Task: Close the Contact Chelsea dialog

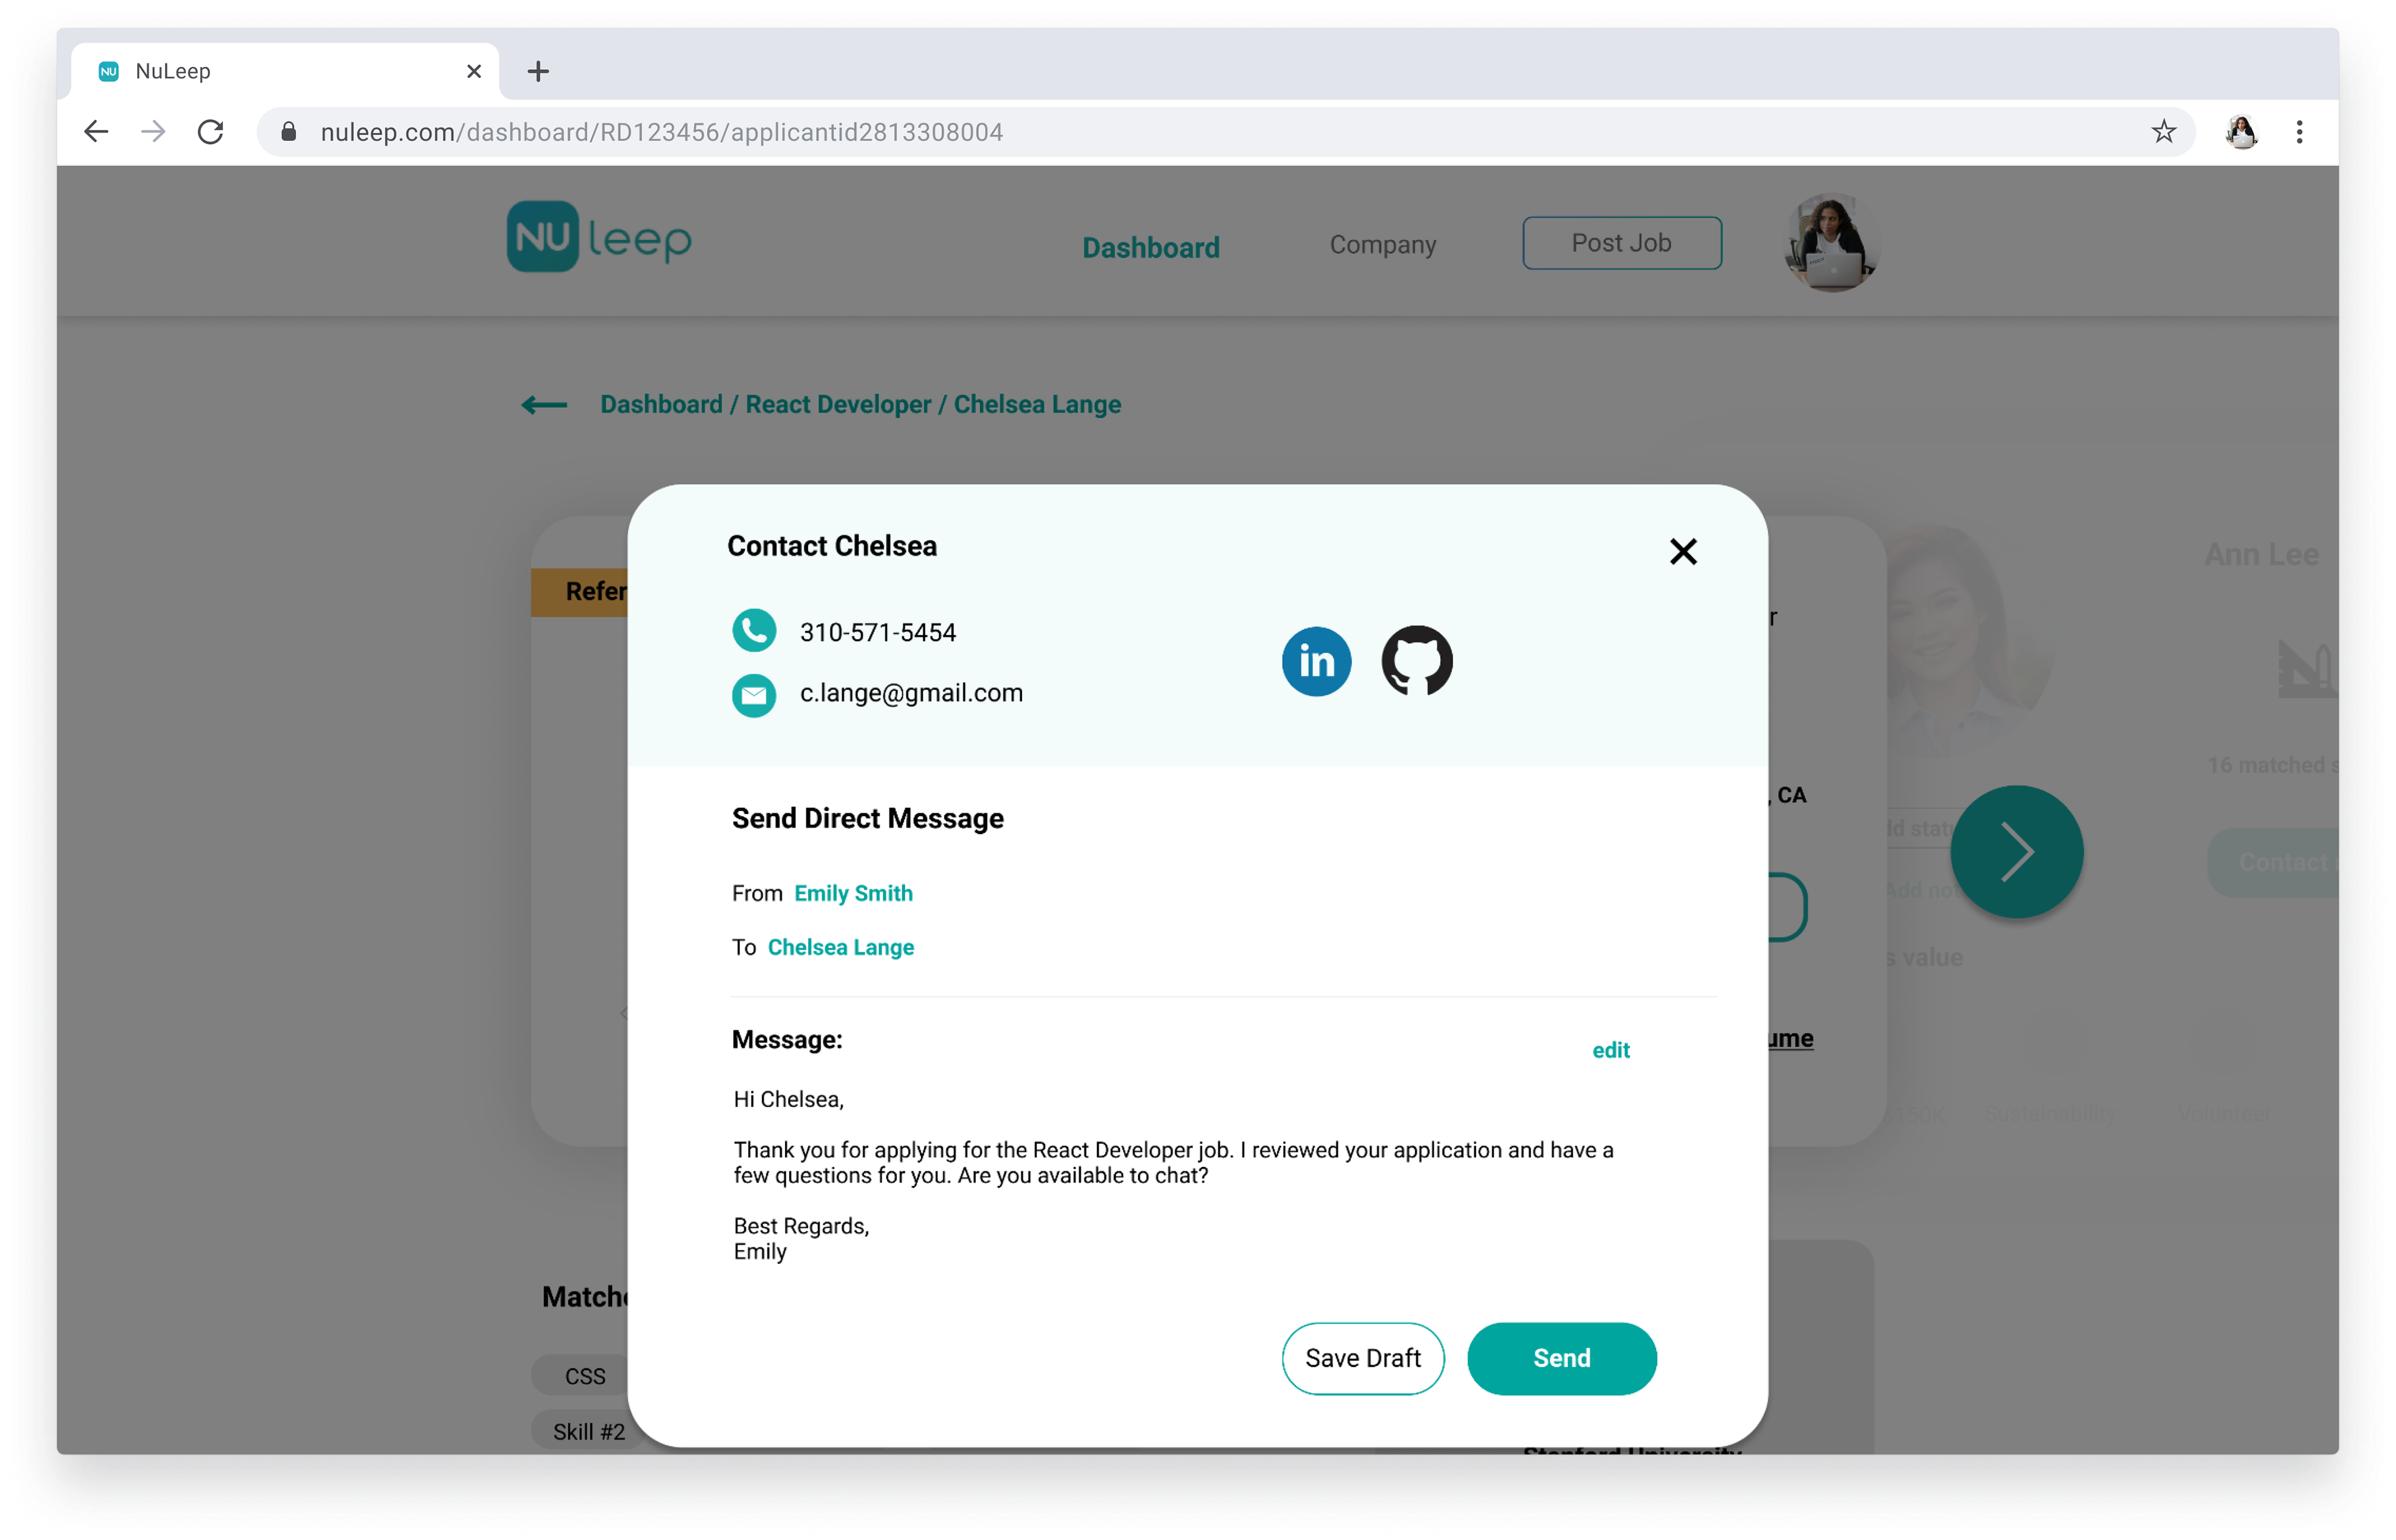Action: tap(1683, 552)
